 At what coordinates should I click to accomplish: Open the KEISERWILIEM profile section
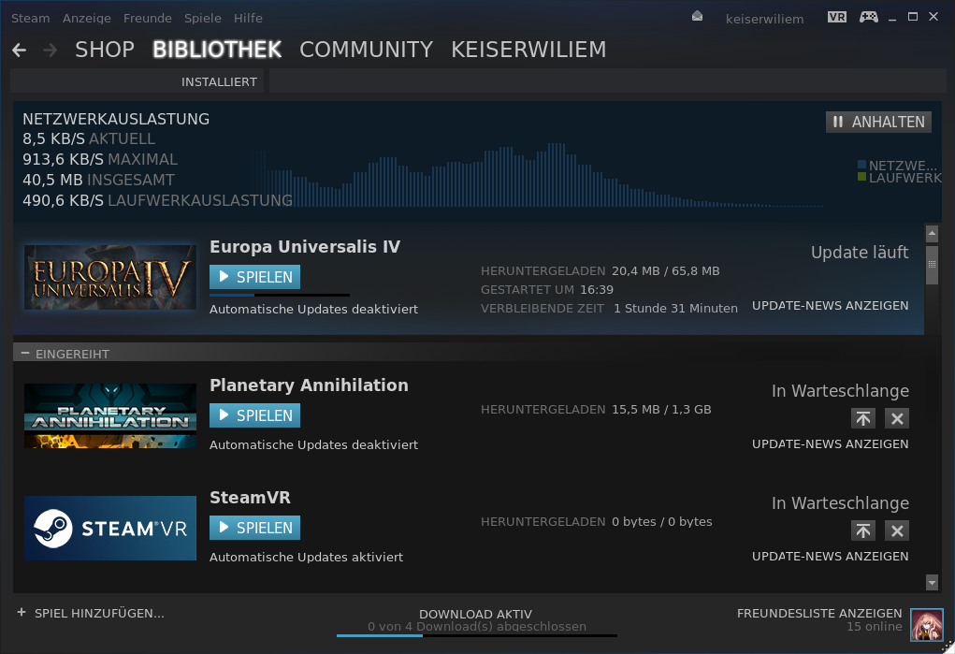(528, 50)
